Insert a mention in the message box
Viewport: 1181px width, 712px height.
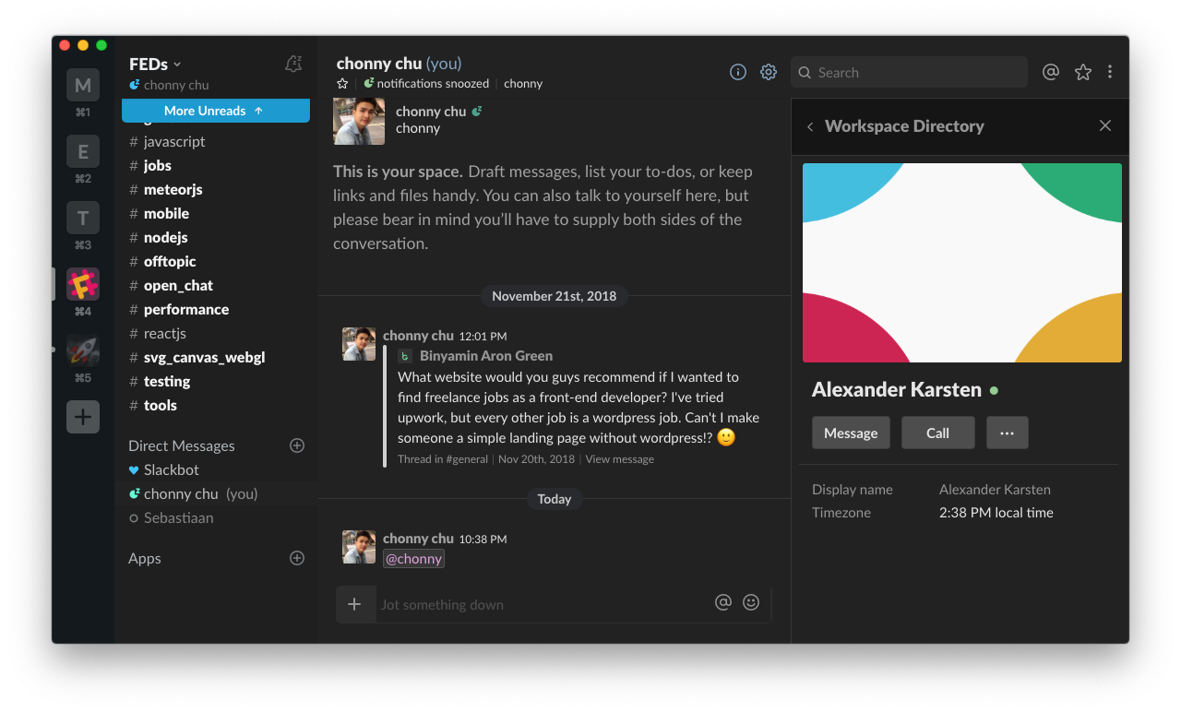(x=723, y=602)
